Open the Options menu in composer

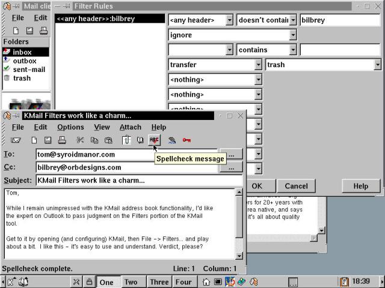click(x=70, y=127)
